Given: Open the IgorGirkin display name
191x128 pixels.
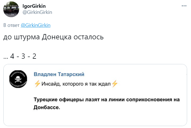Looking at the screenshot, I should (x=34, y=6).
